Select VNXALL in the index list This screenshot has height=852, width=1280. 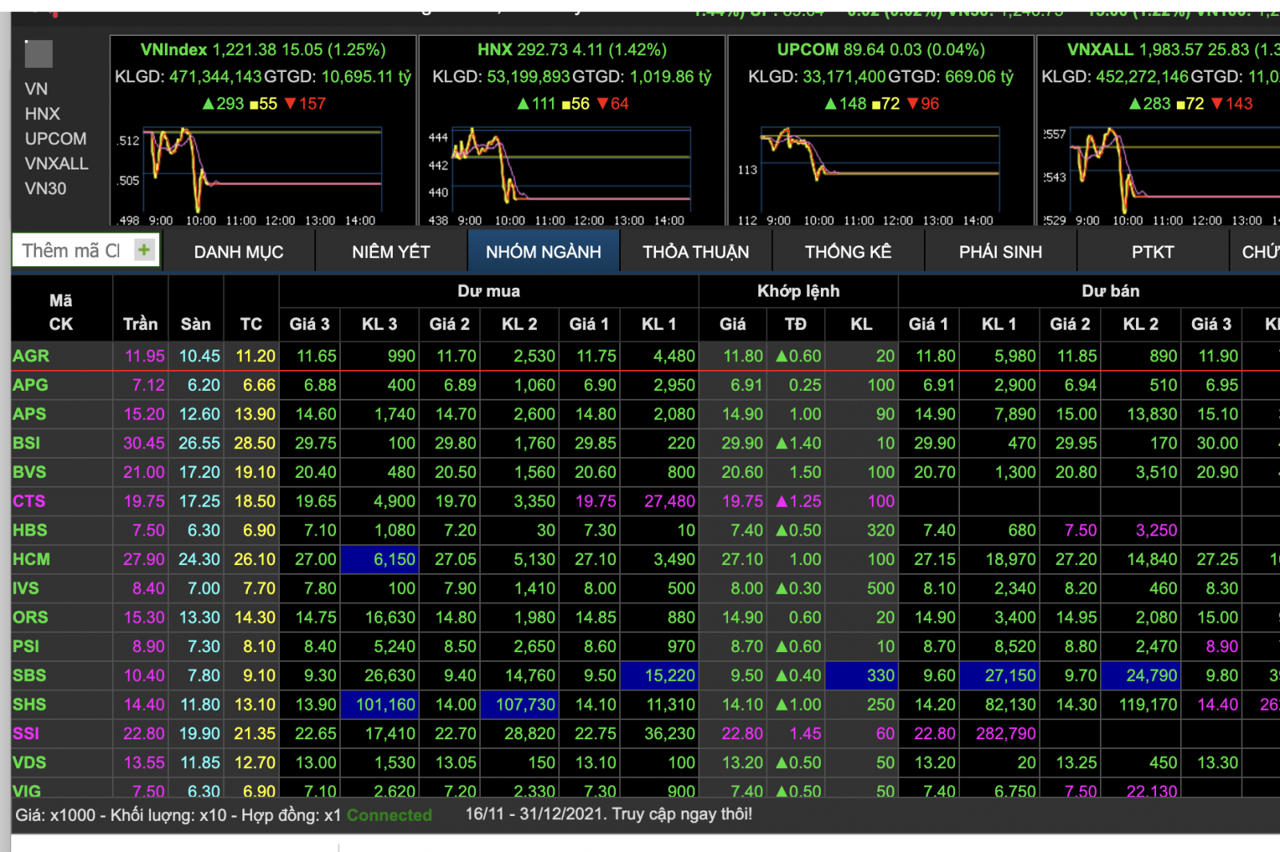[x=56, y=163]
